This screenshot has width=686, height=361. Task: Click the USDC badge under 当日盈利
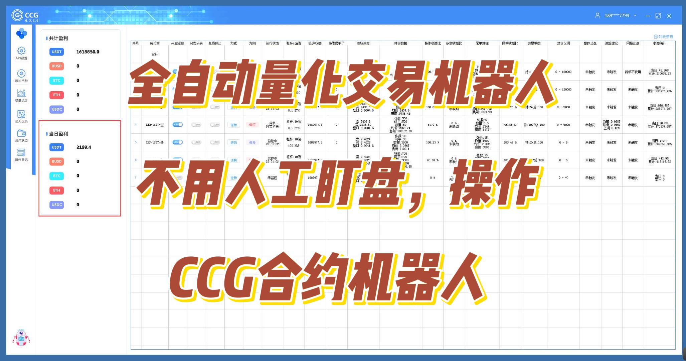click(56, 205)
